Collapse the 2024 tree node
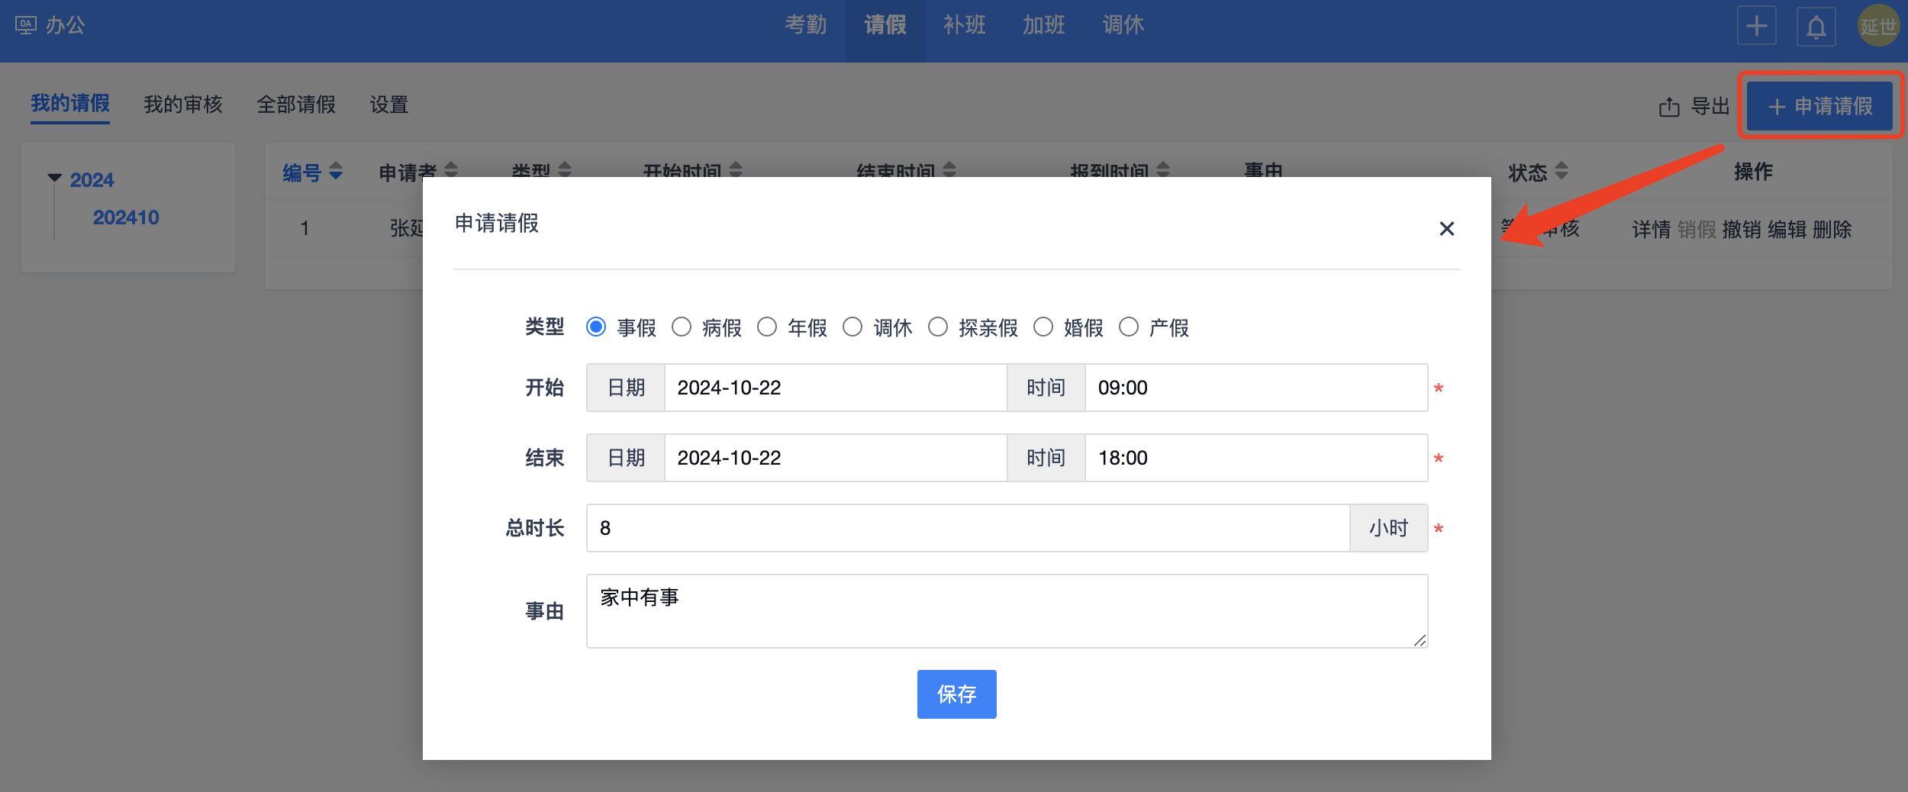 click(55, 179)
